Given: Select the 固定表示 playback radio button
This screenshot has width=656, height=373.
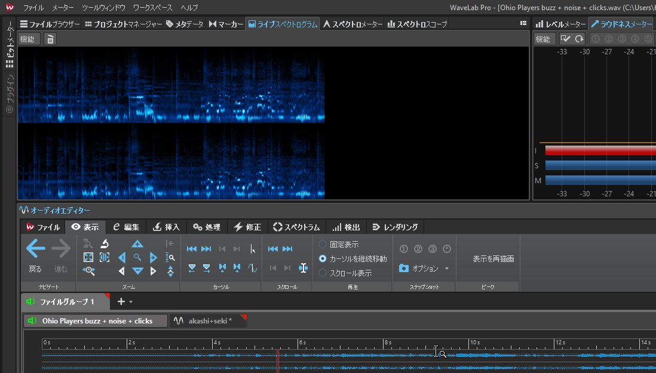Looking at the screenshot, I should [x=323, y=244].
